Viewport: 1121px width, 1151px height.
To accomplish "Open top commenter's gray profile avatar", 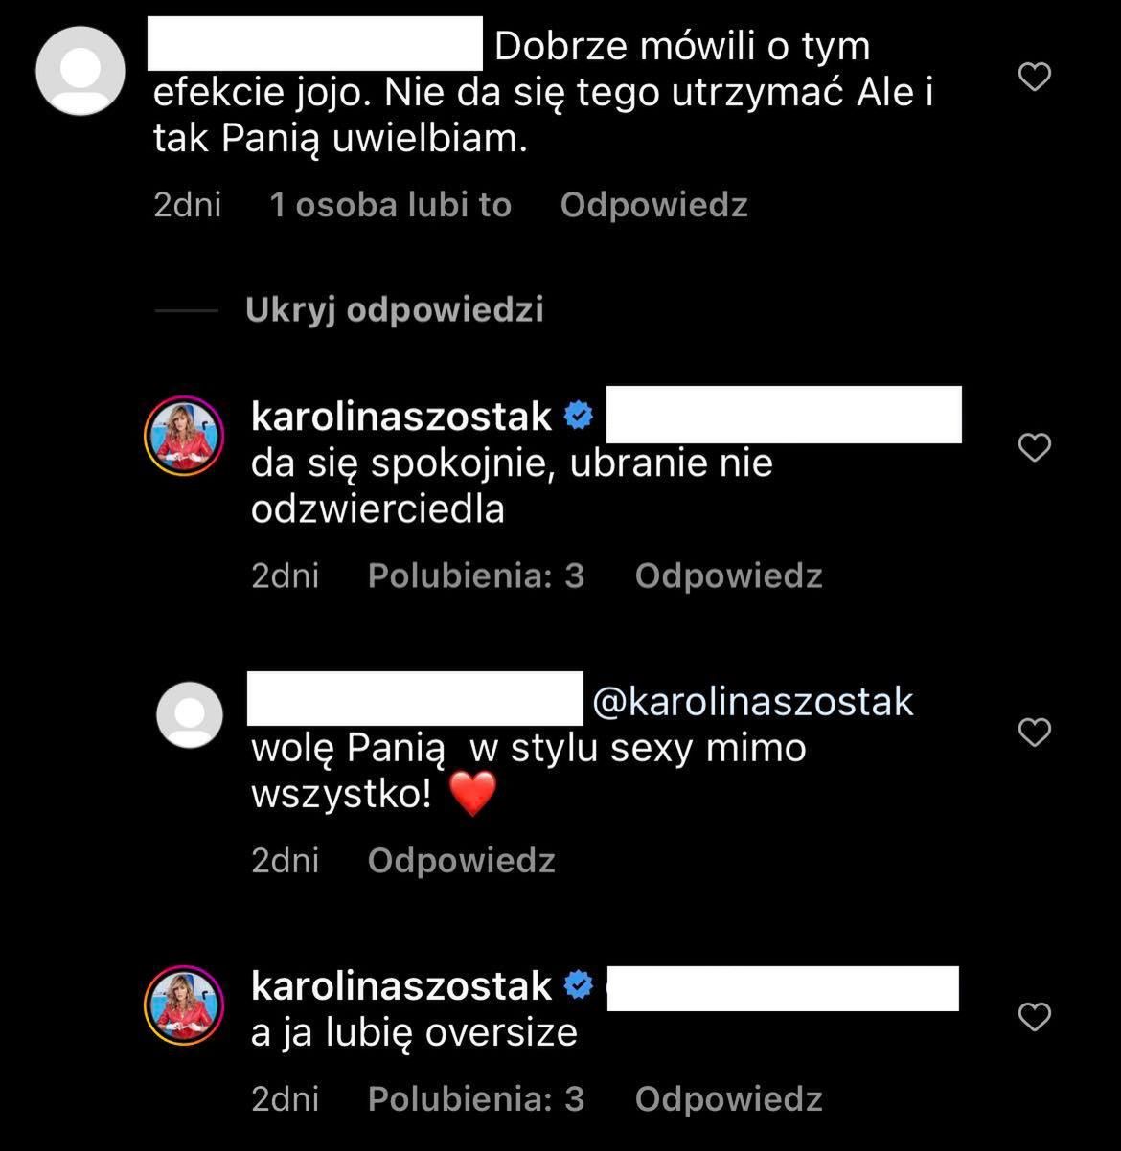I will coord(80,71).
